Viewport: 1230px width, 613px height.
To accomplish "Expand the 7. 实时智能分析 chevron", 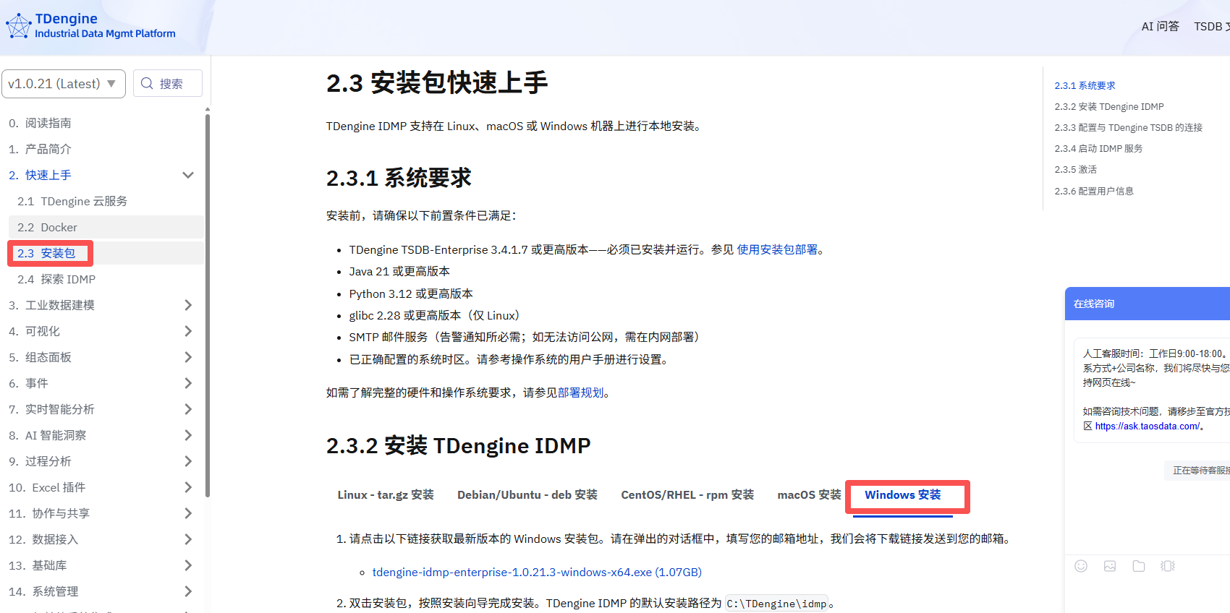I will click(x=188, y=409).
